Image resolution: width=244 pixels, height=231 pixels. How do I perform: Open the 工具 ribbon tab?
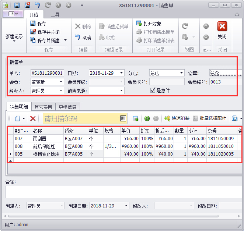(55, 15)
